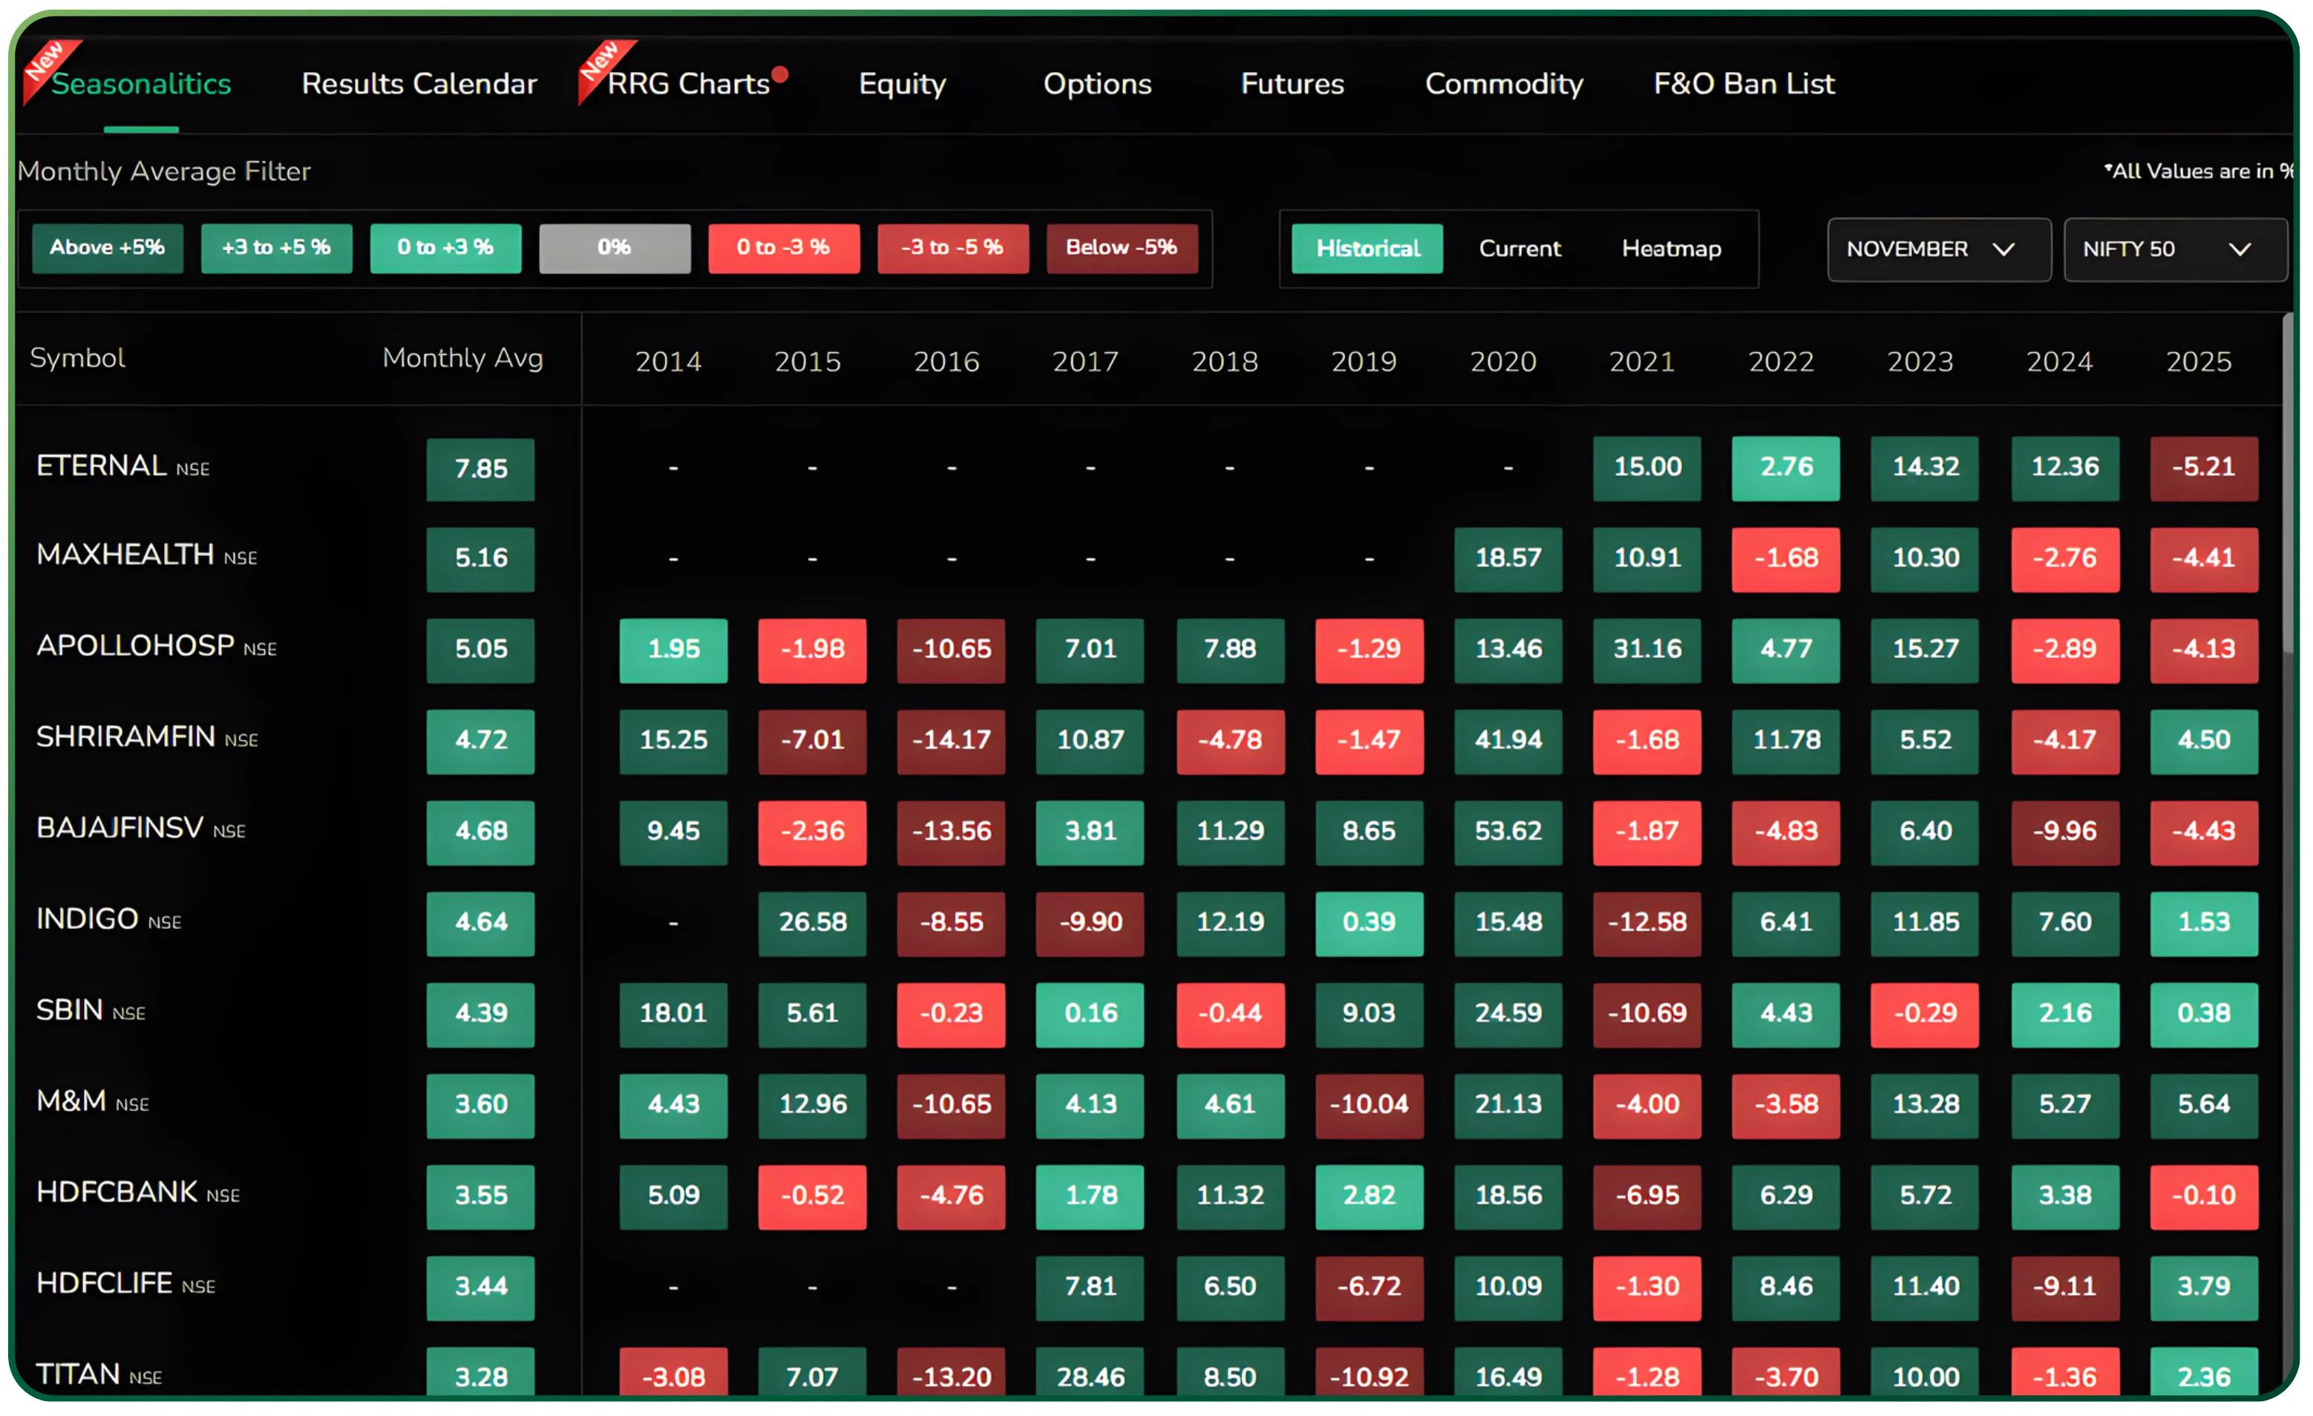Apply the Below -5% filter

click(1122, 248)
